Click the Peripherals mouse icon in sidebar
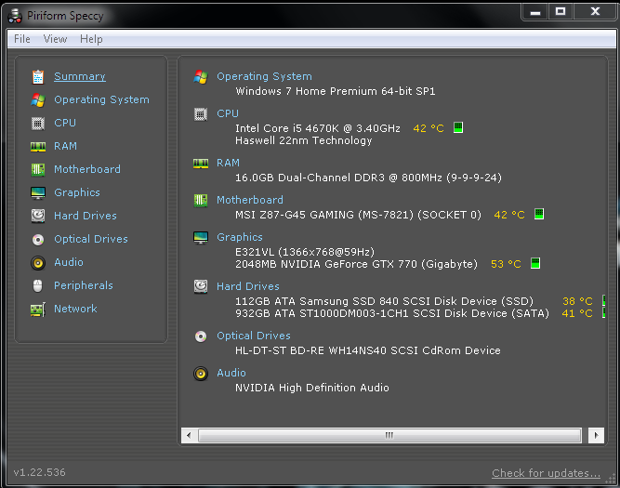This screenshot has height=488, width=620. click(x=38, y=285)
